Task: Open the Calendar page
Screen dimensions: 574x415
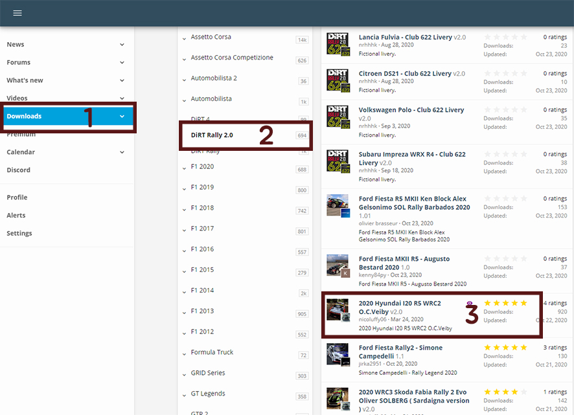Action: click(x=21, y=152)
